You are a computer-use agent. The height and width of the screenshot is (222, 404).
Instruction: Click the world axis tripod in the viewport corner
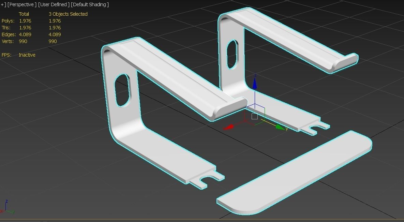(7, 207)
